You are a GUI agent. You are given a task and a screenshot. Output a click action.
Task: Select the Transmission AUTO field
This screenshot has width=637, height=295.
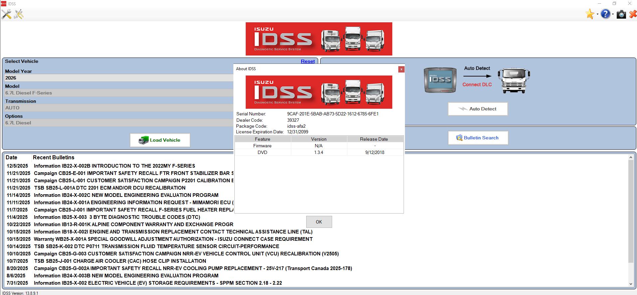tap(119, 108)
